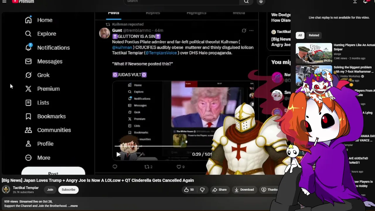Click the Thanks button
Viewport: 375px width, 211px height.
(x=269, y=190)
